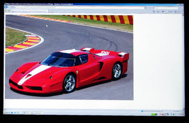Click the magnifier Search button
The image size is (189, 123).
180,8
